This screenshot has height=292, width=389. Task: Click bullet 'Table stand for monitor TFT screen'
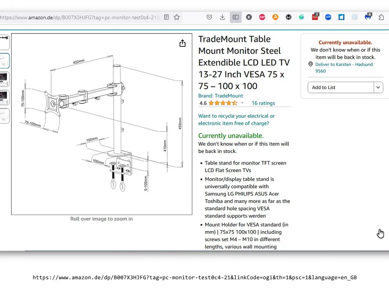point(246,167)
